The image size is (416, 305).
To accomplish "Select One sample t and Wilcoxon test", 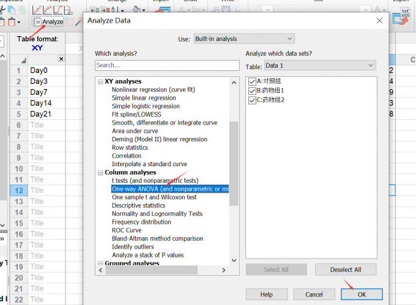I will 154,197.
